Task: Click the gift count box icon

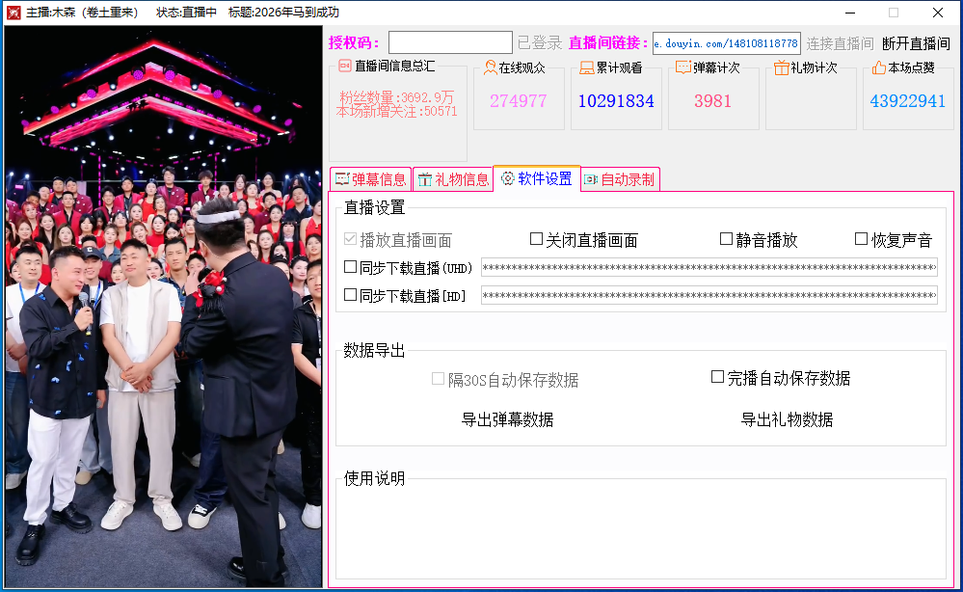Action: click(781, 67)
